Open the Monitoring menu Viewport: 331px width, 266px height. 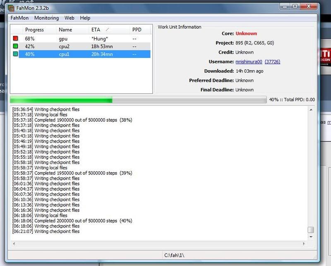pos(46,18)
